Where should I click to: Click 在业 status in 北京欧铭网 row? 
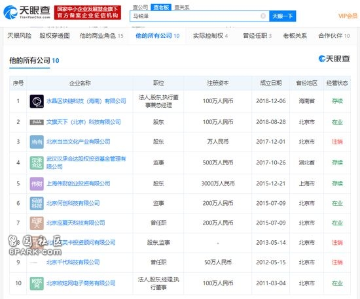pyautogui.click(x=337, y=283)
